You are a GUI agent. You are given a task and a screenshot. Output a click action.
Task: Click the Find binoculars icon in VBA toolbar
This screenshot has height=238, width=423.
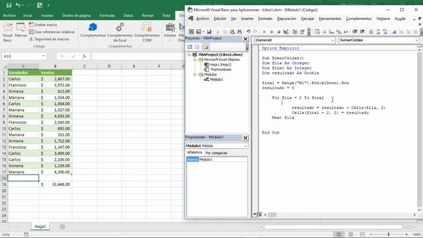(239, 32)
